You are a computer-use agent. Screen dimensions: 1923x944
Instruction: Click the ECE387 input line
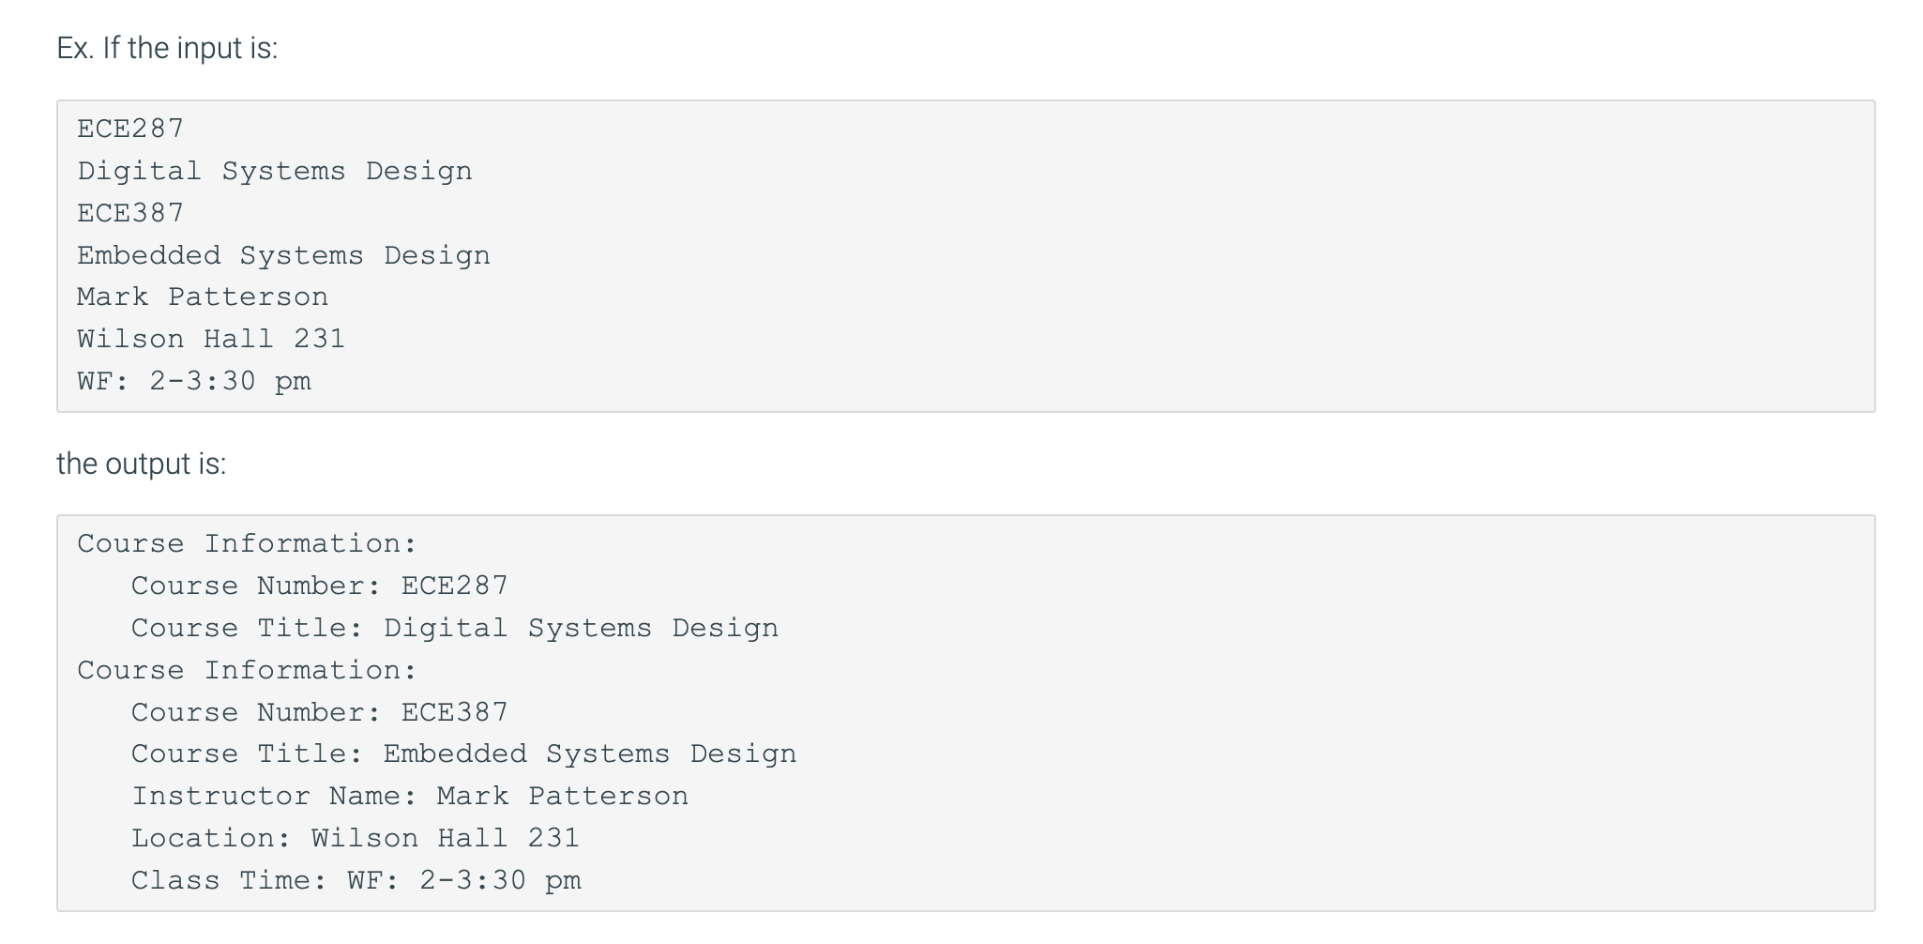pos(130,213)
